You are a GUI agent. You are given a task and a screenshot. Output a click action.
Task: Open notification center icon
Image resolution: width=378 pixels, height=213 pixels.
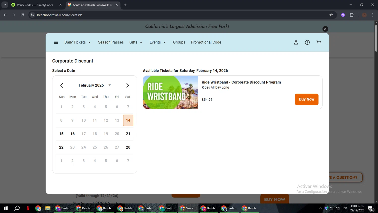point(371,208)
